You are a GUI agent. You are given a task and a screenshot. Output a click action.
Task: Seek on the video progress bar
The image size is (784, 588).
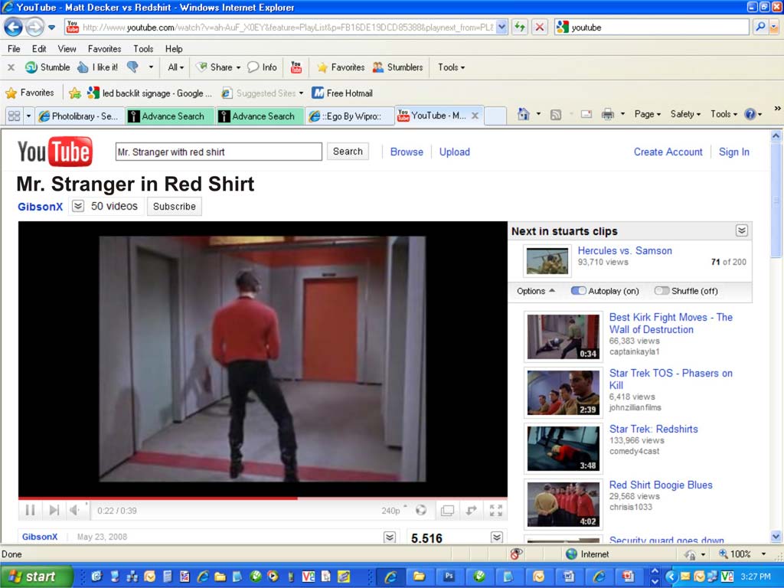pos(263,498)
